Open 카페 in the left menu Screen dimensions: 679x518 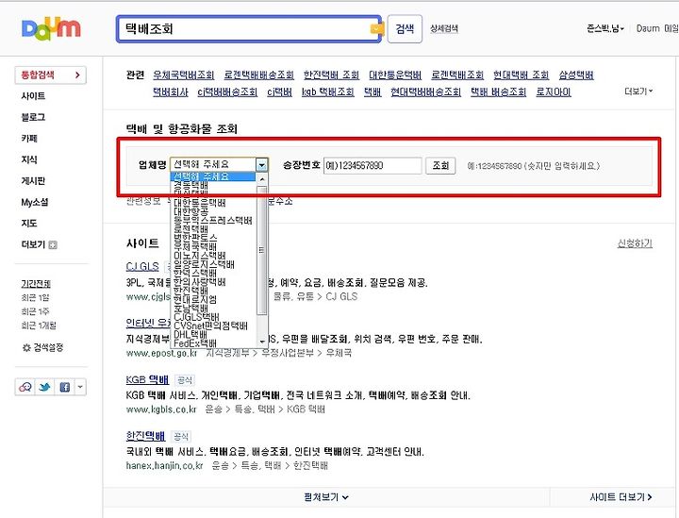click(29, 139)
